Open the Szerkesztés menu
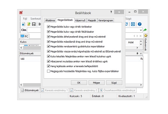Screen dimensions: 168x114 point(35,19)
